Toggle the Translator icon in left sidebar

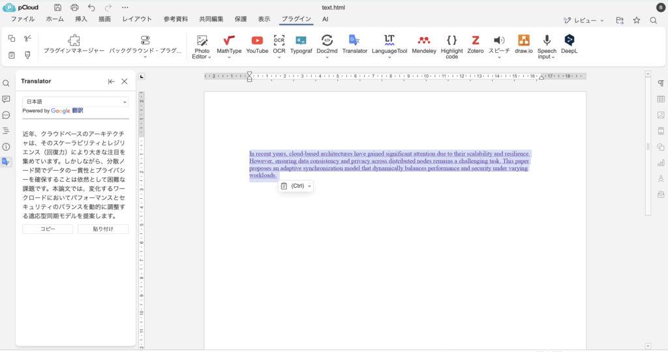(x=6, y=162)
